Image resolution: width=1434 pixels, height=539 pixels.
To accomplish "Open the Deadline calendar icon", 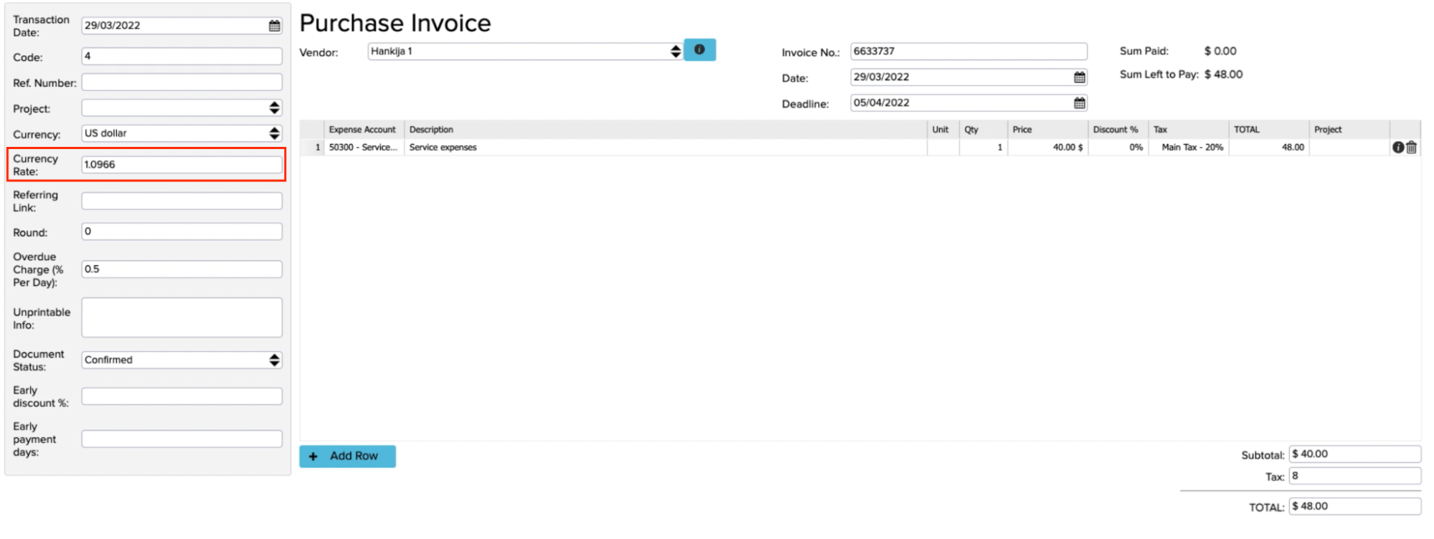I will click(x=1079, y=103).
